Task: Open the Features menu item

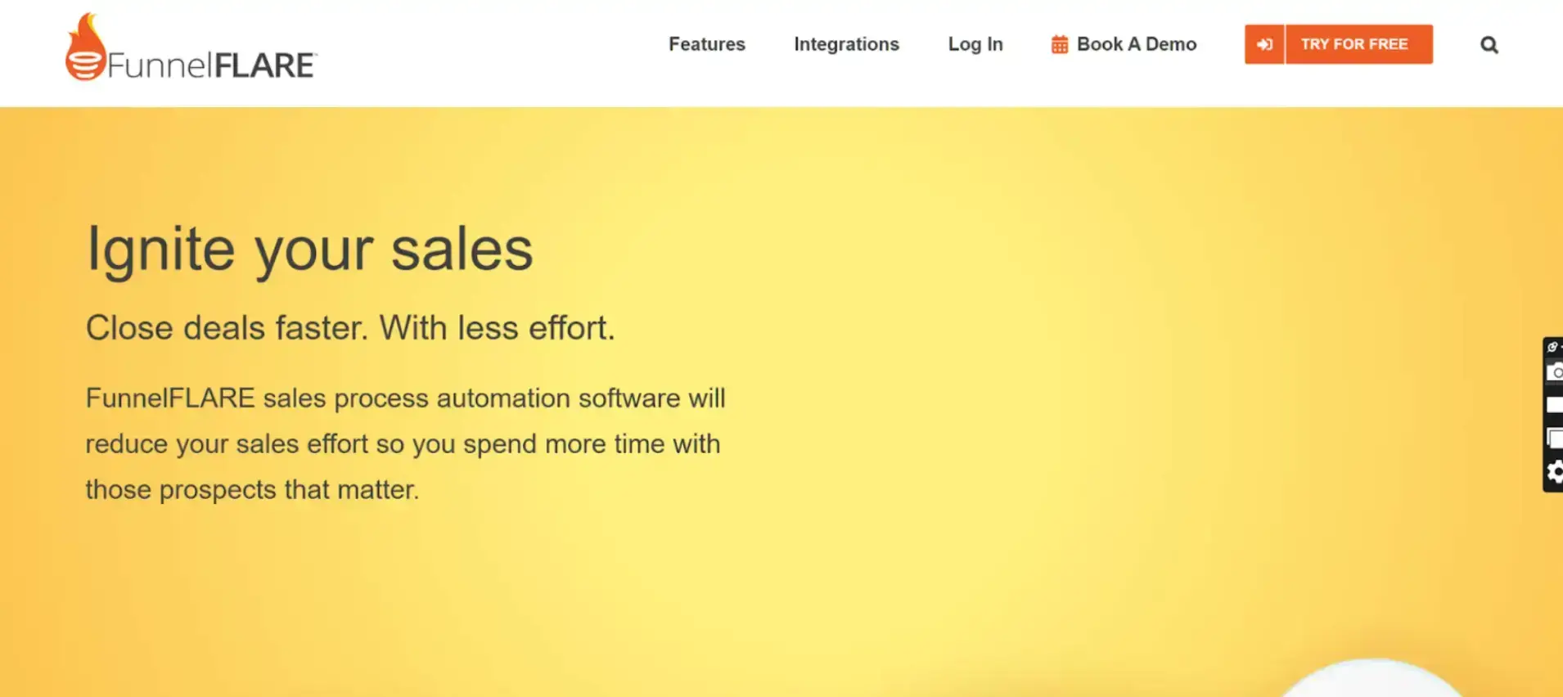Action: pyautogui.click(x=707, y=44)
